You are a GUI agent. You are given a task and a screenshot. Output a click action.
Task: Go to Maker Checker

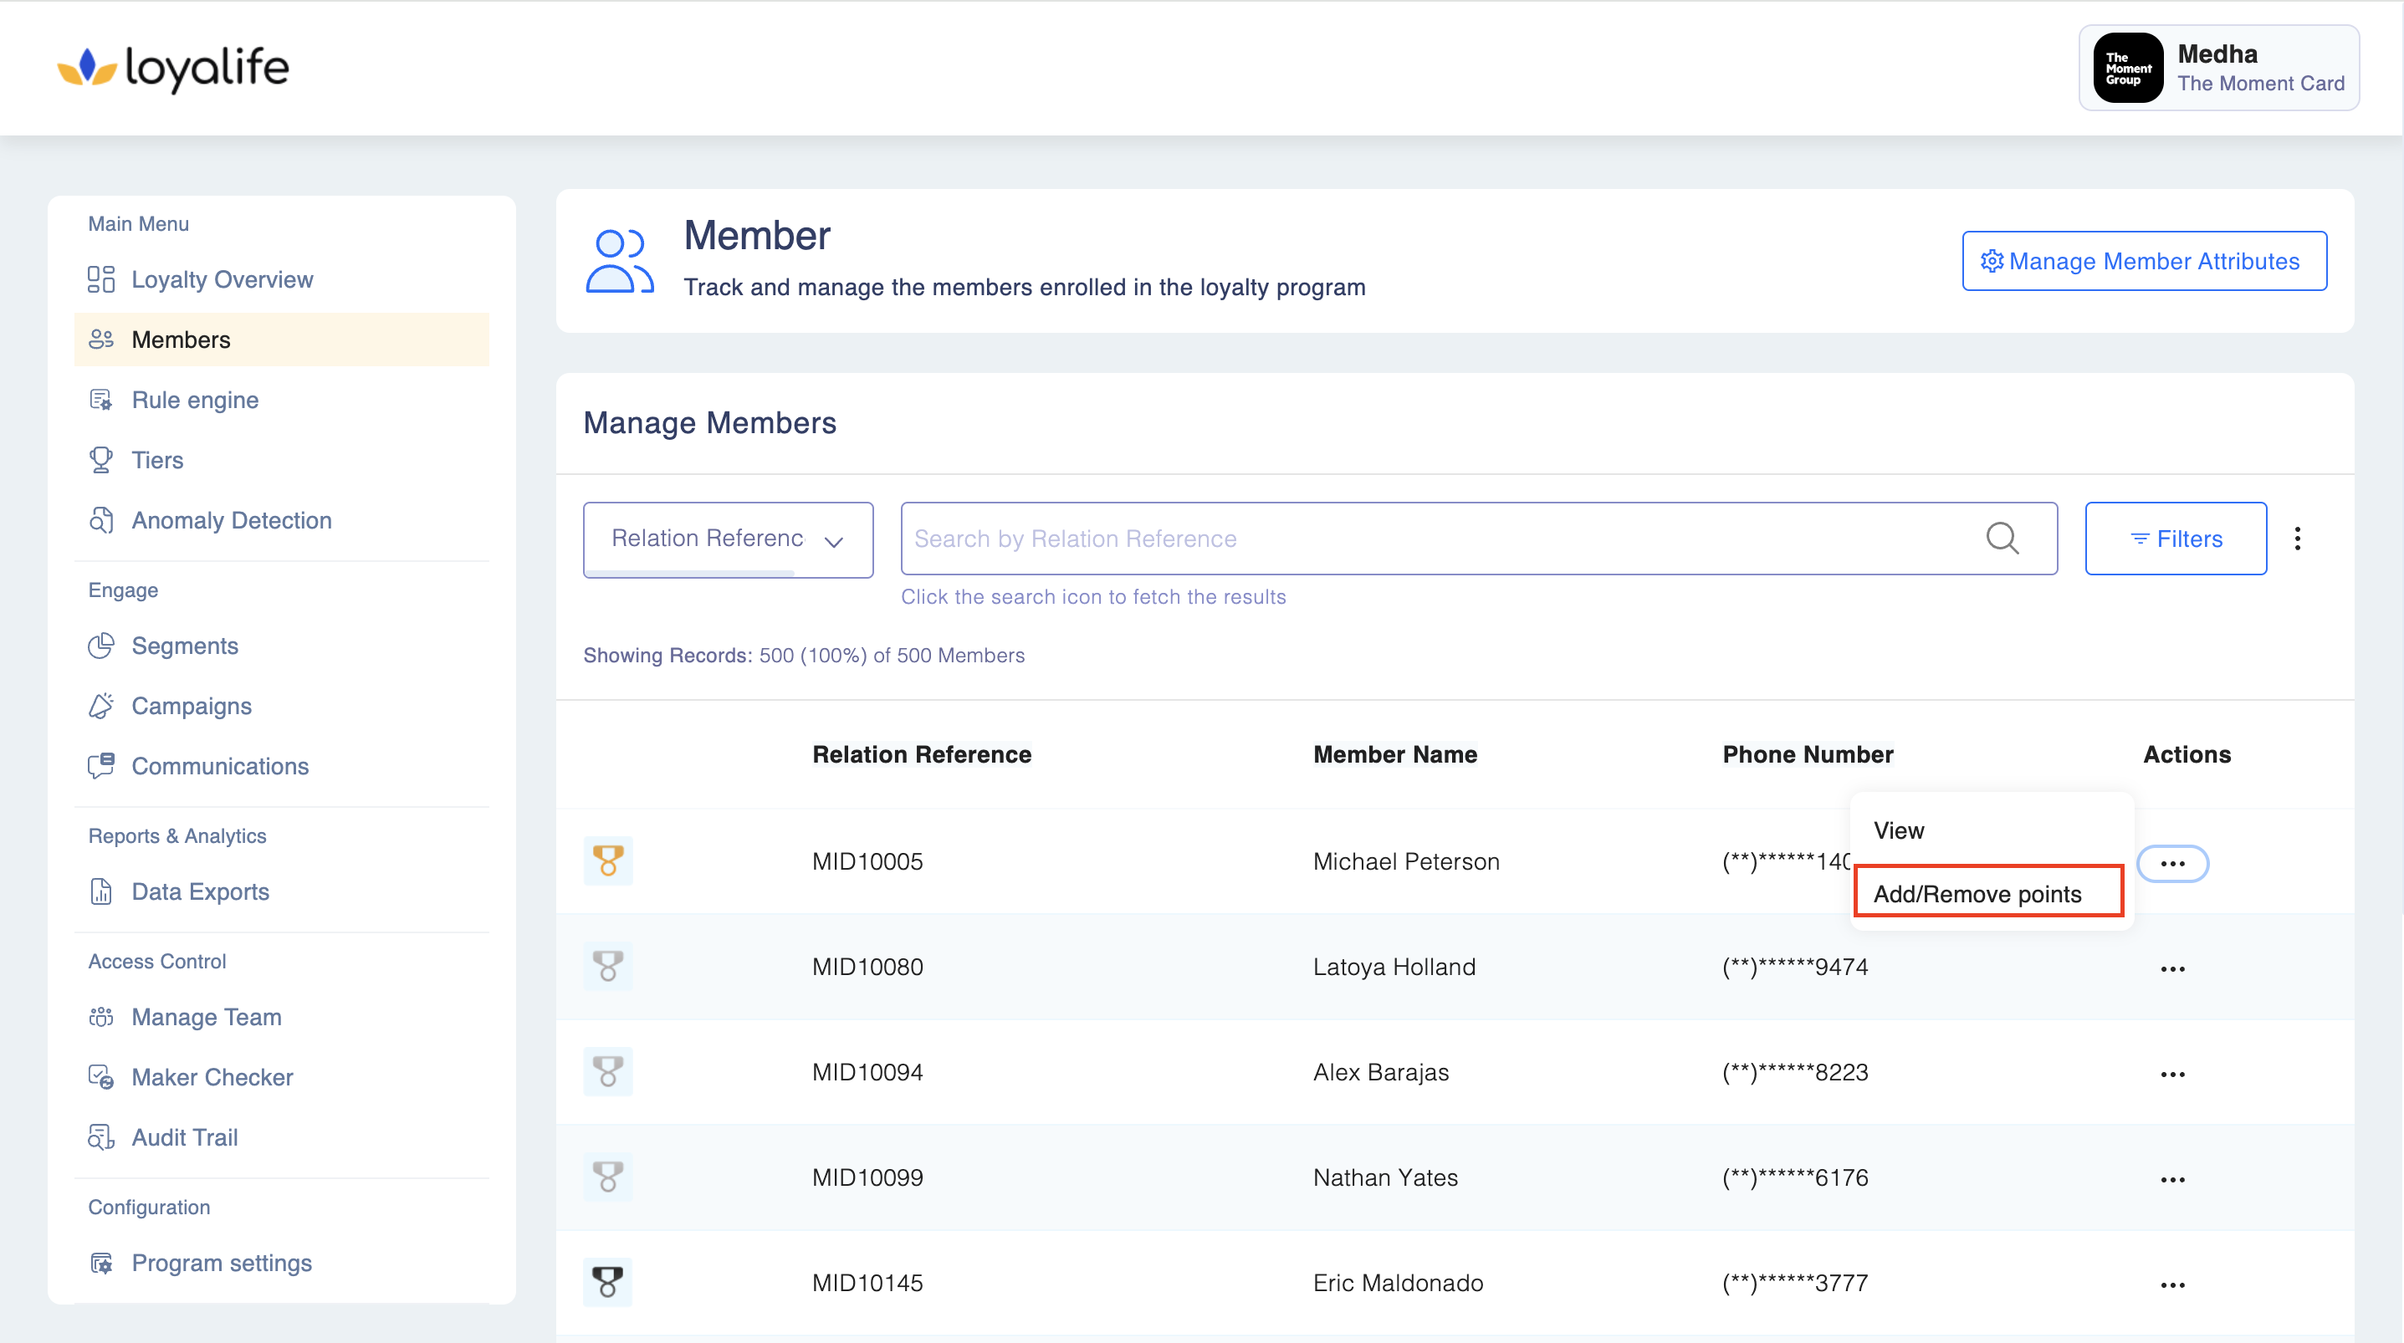212,1076
